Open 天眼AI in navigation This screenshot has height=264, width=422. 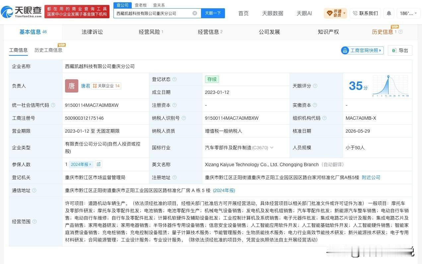tap(304, 13)
